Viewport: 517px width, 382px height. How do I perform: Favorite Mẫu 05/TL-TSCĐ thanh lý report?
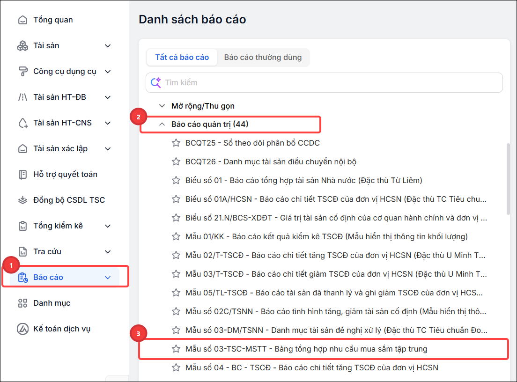click(176, 293)
